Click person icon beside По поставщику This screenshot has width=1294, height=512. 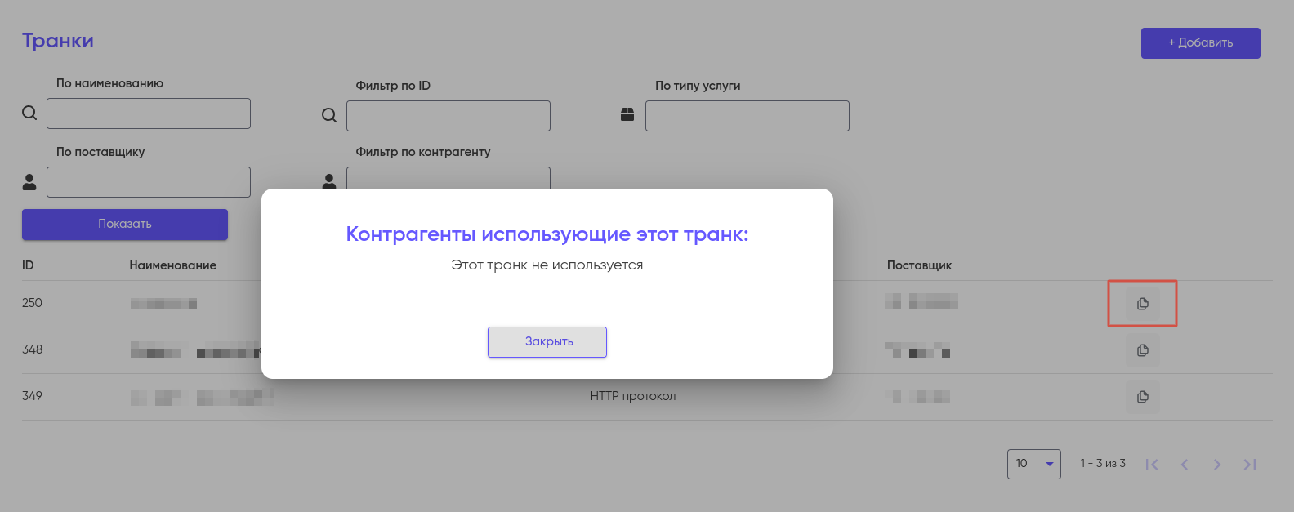(x=29, y=182)
